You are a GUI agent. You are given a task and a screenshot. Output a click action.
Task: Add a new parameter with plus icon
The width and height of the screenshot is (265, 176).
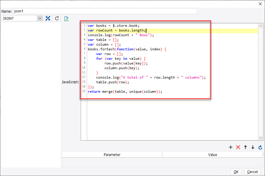tap(231, 147)
